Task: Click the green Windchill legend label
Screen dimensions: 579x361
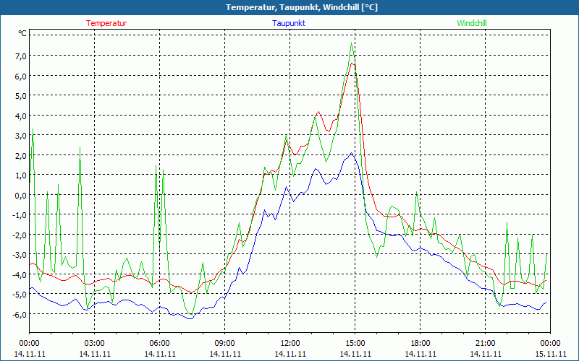Action: point(472,23)
